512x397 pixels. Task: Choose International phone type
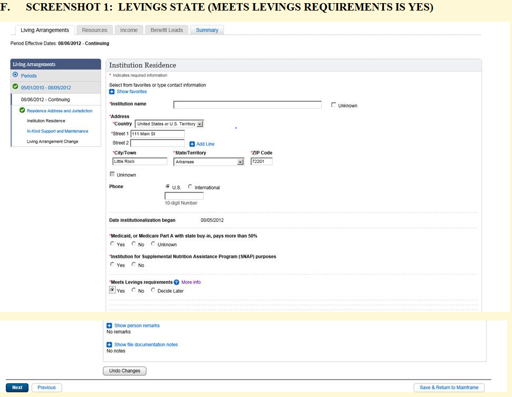coord(190,187)
